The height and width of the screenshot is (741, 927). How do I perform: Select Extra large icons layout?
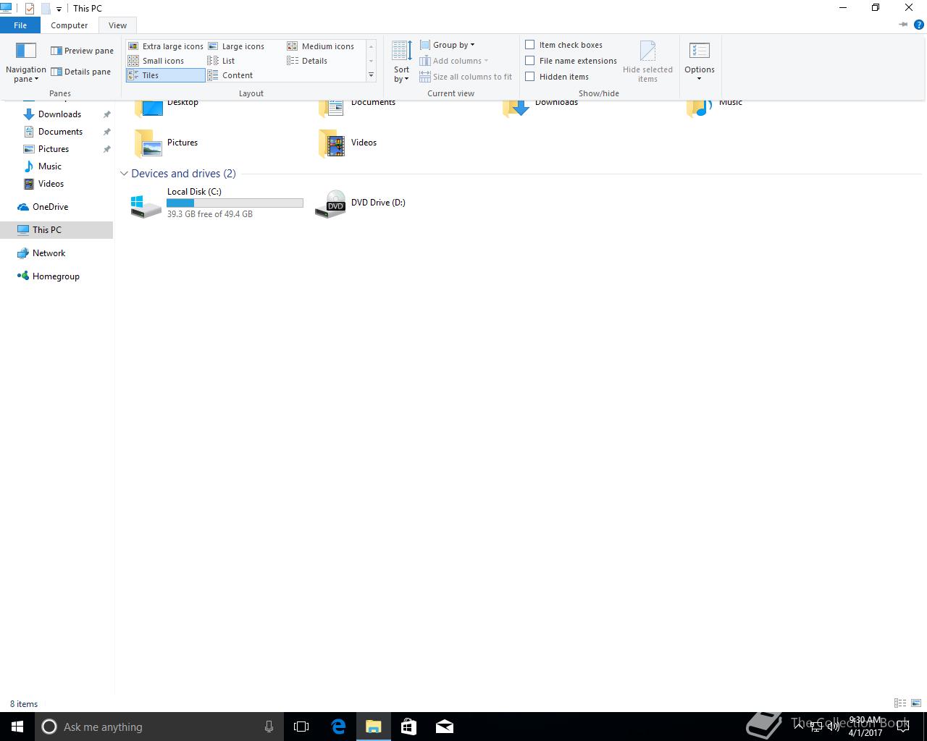(x=166, y=46)
